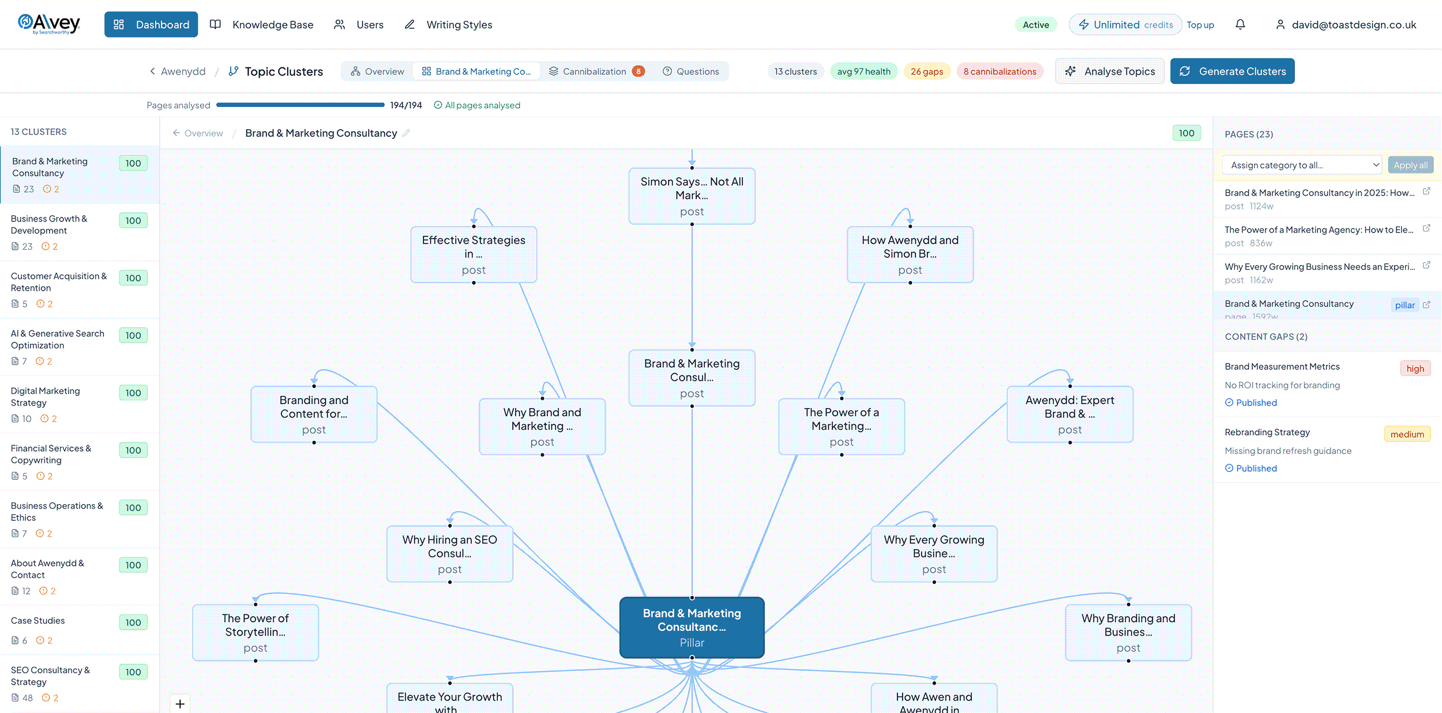The width and height of the screenshot is (1442, 713).
Task: Click Generate Clusters button
Action: click(1232, 71)
